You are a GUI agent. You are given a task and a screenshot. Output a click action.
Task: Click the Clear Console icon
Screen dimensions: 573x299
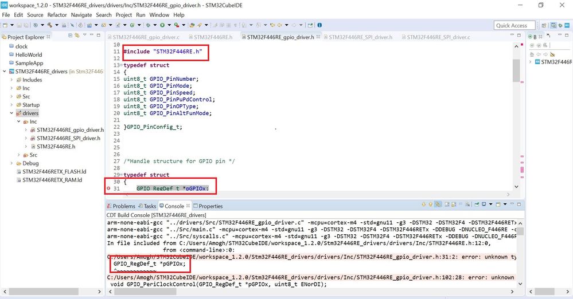pyautogui.click(x=467, y=204)
